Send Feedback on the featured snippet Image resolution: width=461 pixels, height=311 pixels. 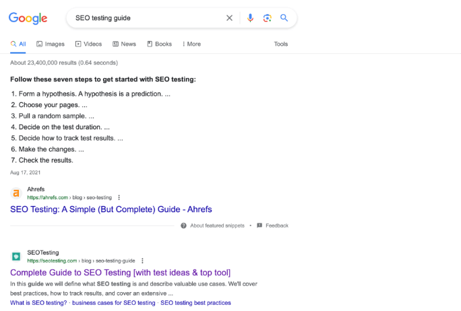point(276,226)
